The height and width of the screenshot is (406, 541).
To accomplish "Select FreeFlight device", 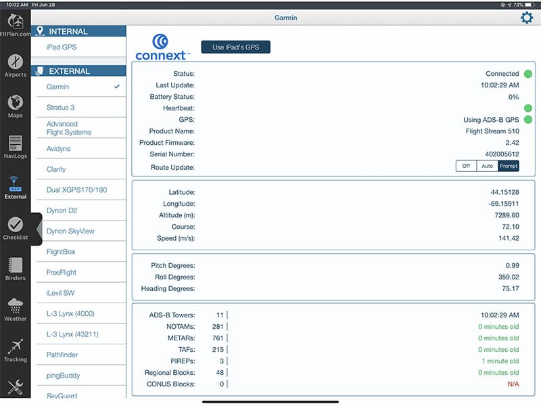I will point(78,273).
